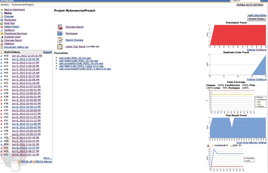Click the status ball for build #42
Image resolution: width=268 pixels, height=173 pixels.
(x=1, y=83)
